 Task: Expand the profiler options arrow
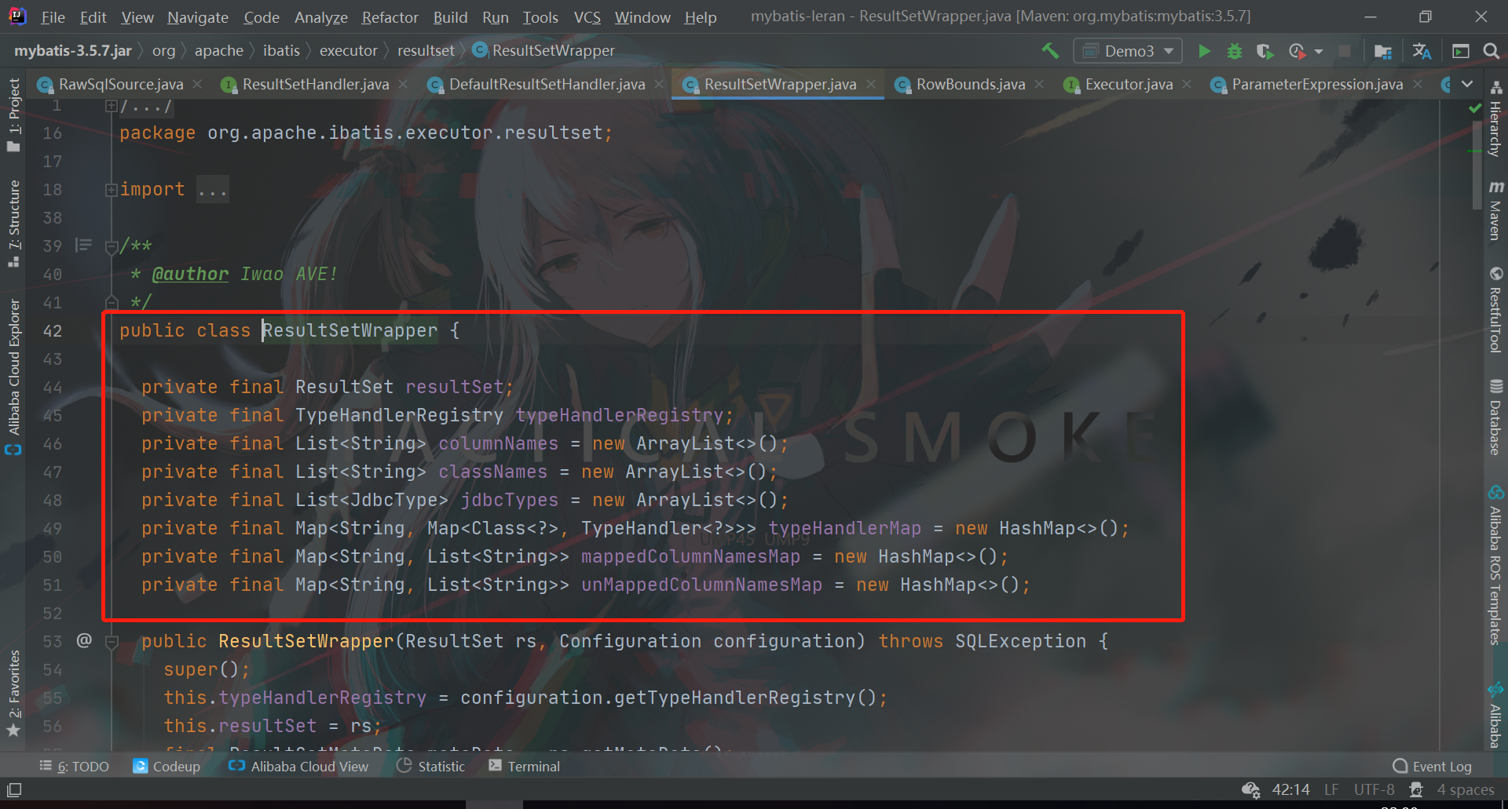1319,52
